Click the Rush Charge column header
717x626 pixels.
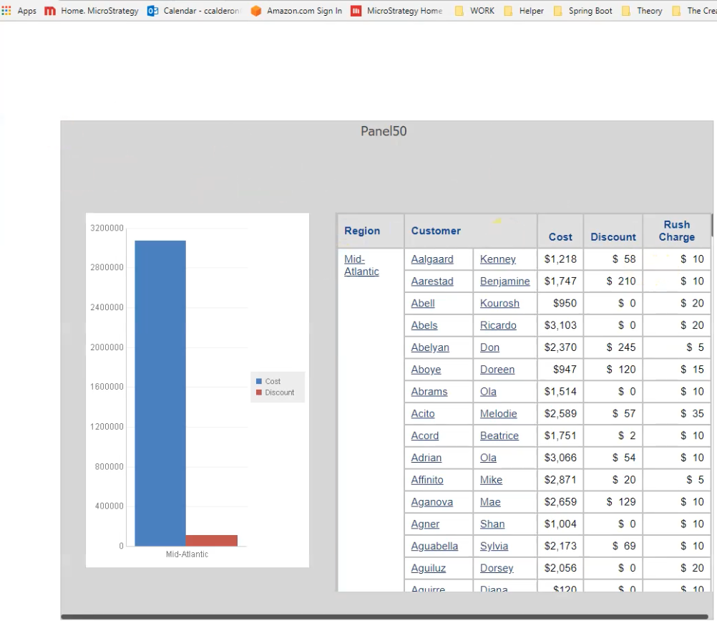(676, 231)
